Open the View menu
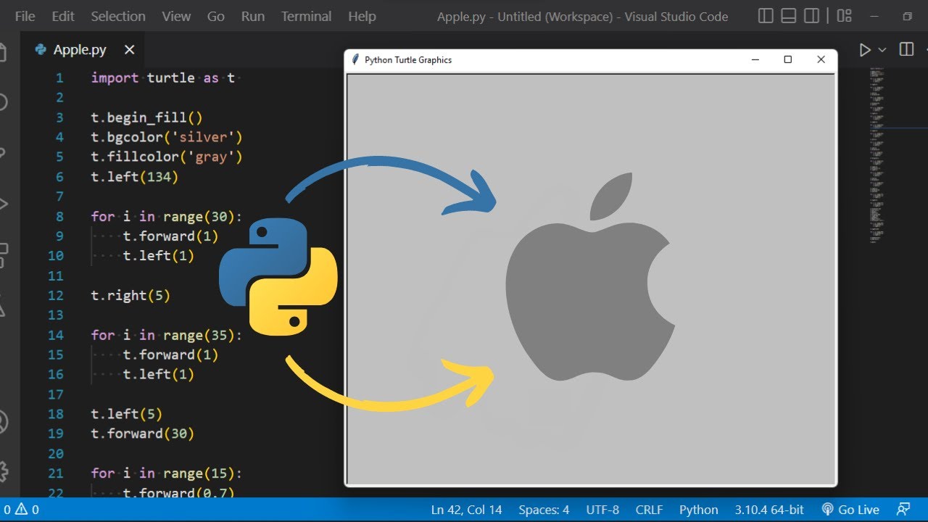Image resolution: width=928 pixels, height=522 pixels. (x=176, y=16)
